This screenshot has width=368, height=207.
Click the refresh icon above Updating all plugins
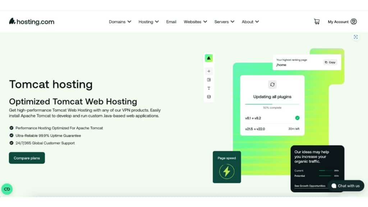272,84
